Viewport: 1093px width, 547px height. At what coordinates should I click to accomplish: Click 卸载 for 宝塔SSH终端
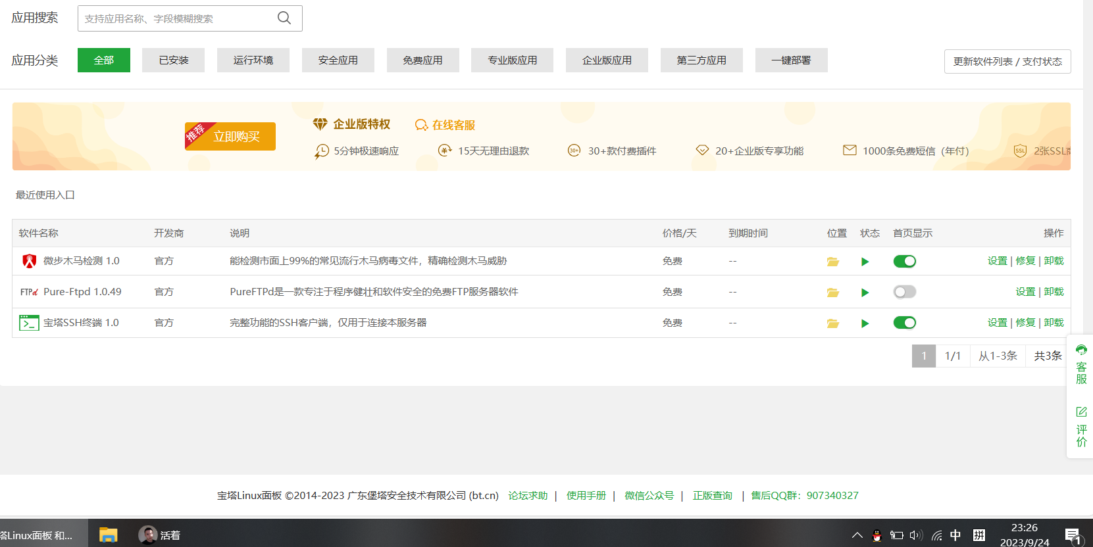click(1054, 323)
